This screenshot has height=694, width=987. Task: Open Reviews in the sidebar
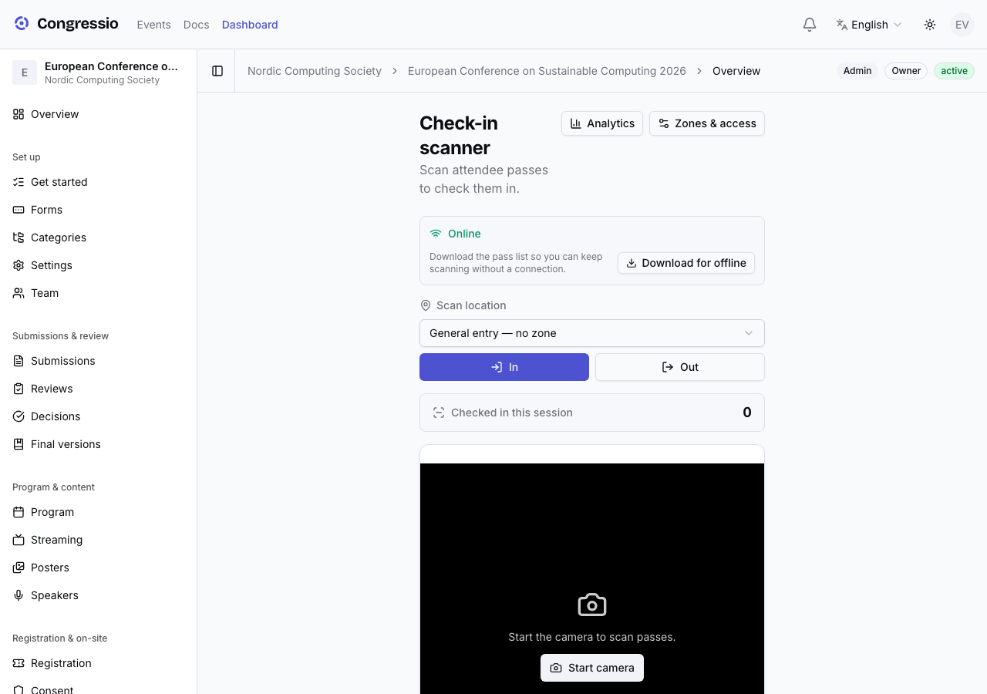[98, 389]
